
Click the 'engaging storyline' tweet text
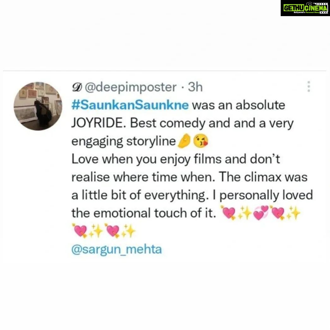124,141
